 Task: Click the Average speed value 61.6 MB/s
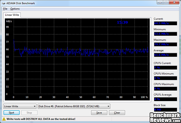click(x=165, y=55)
